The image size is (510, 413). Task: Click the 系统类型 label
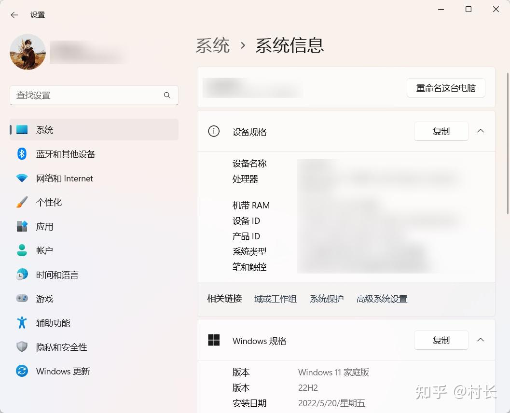pyautogui.click(x=249, y=251)
